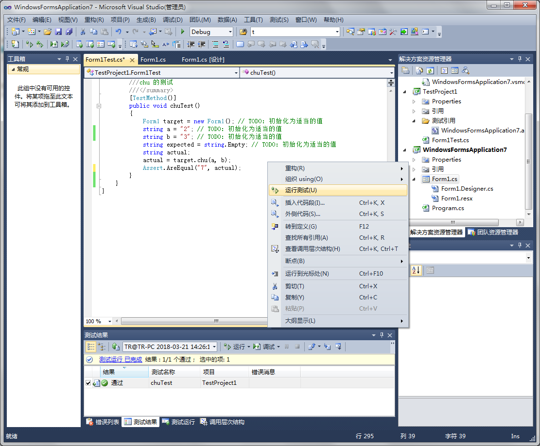This screenshot has height=446, width=540.
Task: Expand the Properties node under TestProject1
Action: tap(414, 101)
